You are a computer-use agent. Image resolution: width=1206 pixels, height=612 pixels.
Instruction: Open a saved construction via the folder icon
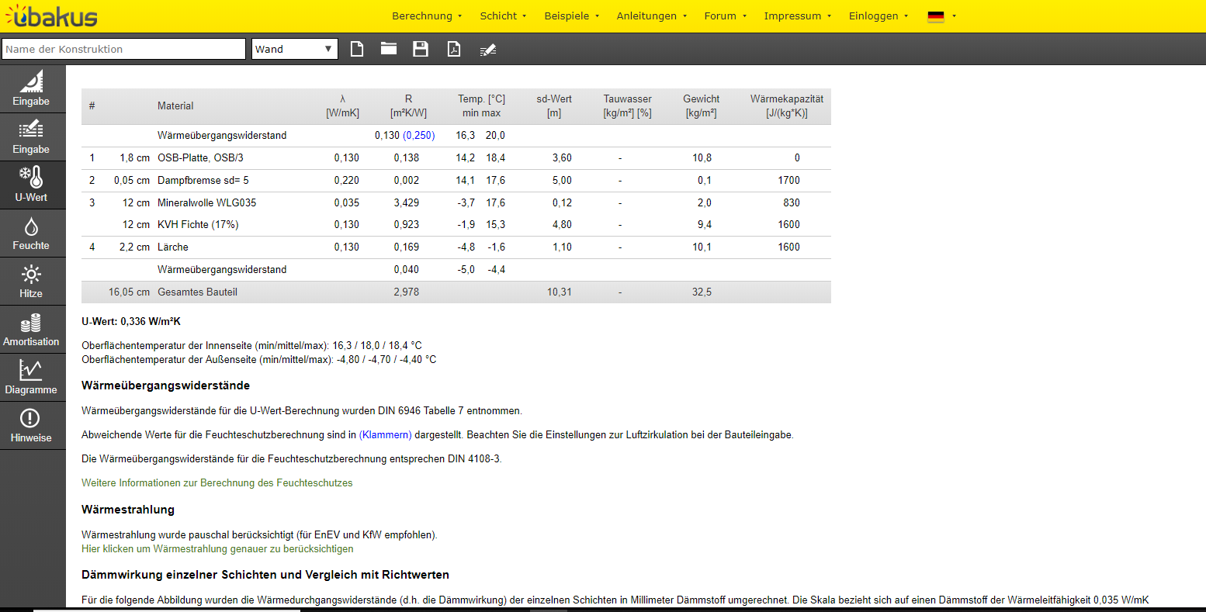coord(389,49)
